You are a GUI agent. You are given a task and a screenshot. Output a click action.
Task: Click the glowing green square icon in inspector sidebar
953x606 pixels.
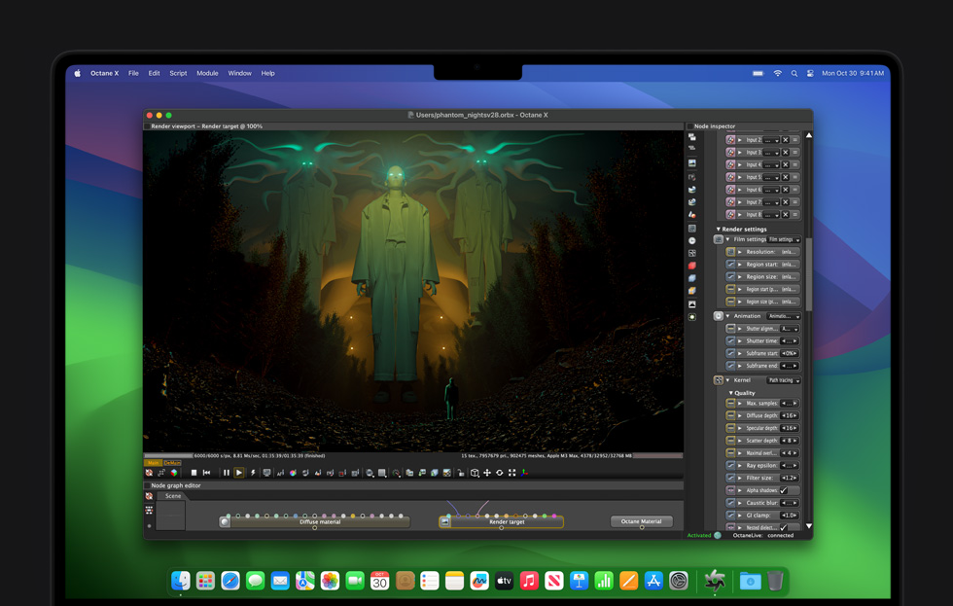pos(692,317)
